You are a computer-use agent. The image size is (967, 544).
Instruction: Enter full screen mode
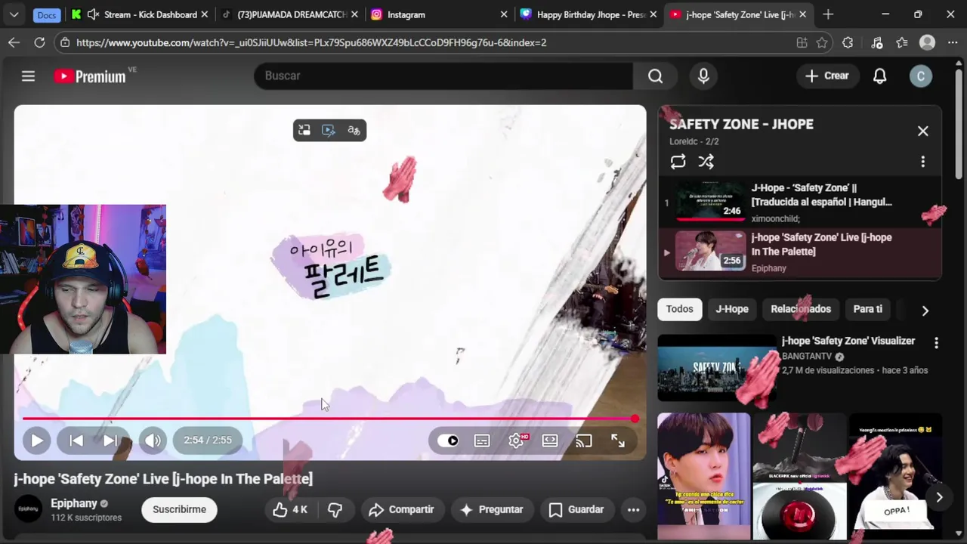[618, 440]
